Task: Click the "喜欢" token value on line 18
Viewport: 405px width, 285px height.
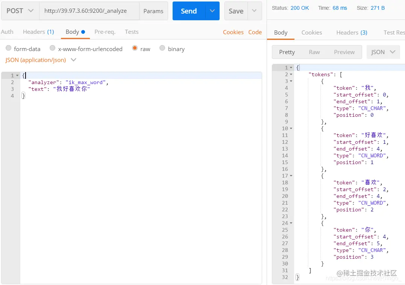Action: click(370, 182)
